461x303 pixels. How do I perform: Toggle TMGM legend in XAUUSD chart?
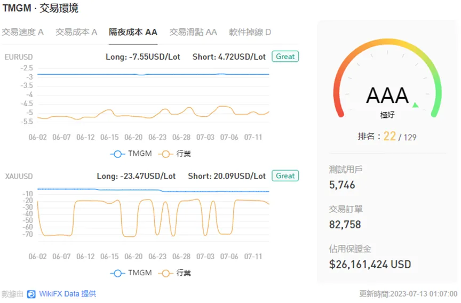pyautogui.click(x=131, y=273)
